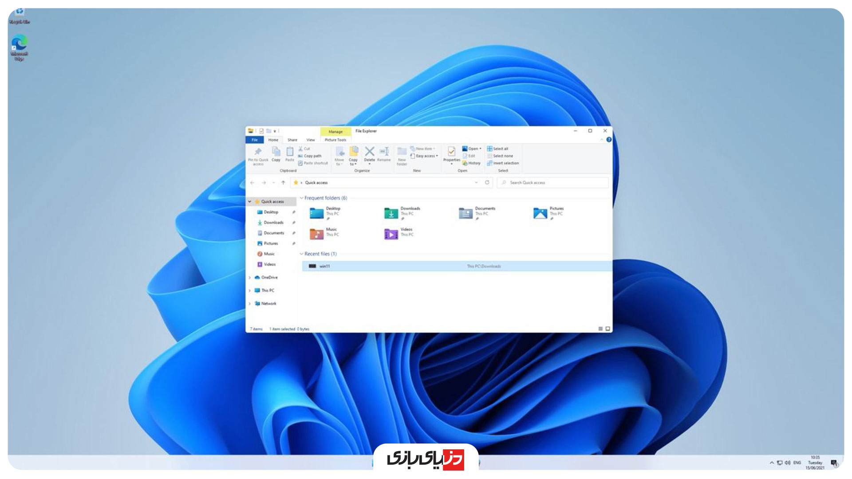
Task: Expand the This PC tree item
Action: (250, 290)
